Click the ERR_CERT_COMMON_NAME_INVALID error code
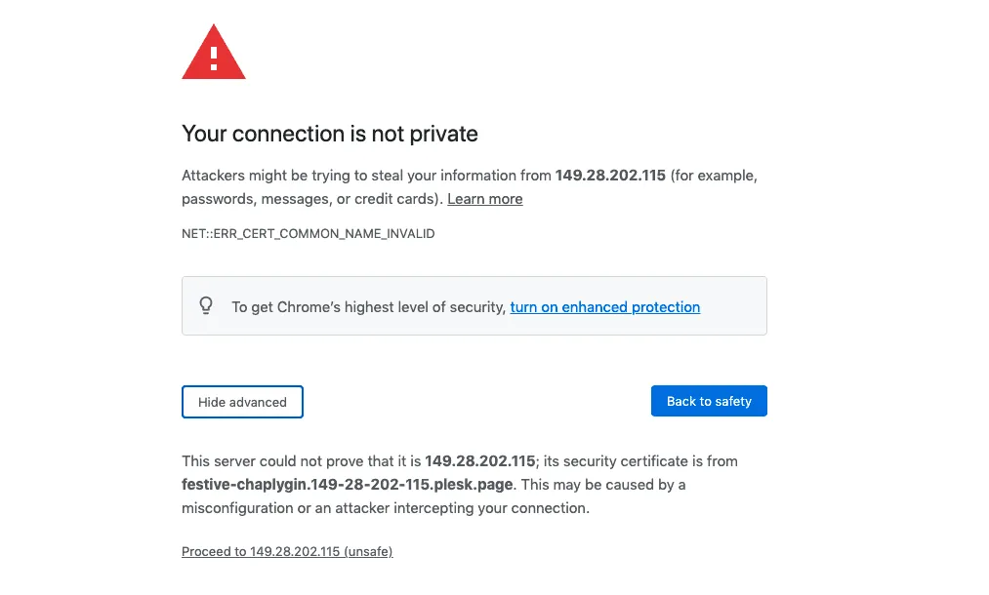The width and height of the screenshot is (989, 595). pyautogui.click(x=308, y=233)
